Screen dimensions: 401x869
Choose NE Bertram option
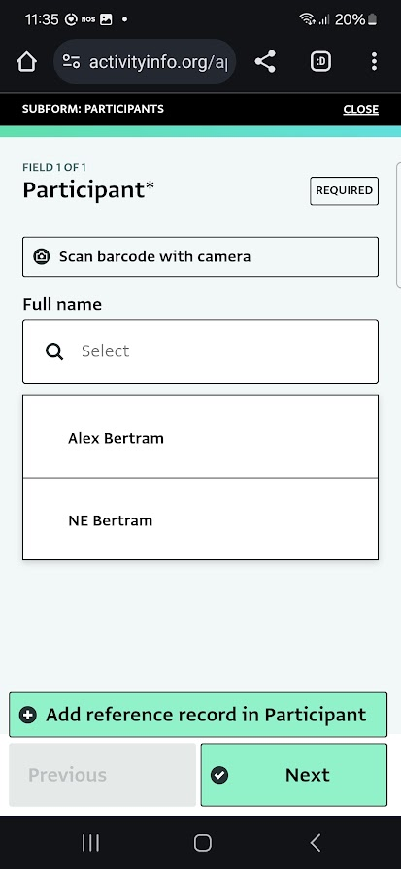(x=200, y=519)
